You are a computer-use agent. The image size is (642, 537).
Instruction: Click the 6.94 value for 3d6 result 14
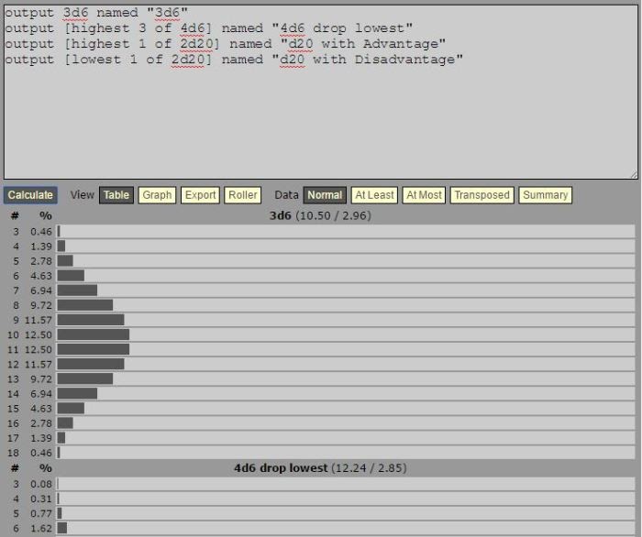click(x=41, y=394)
